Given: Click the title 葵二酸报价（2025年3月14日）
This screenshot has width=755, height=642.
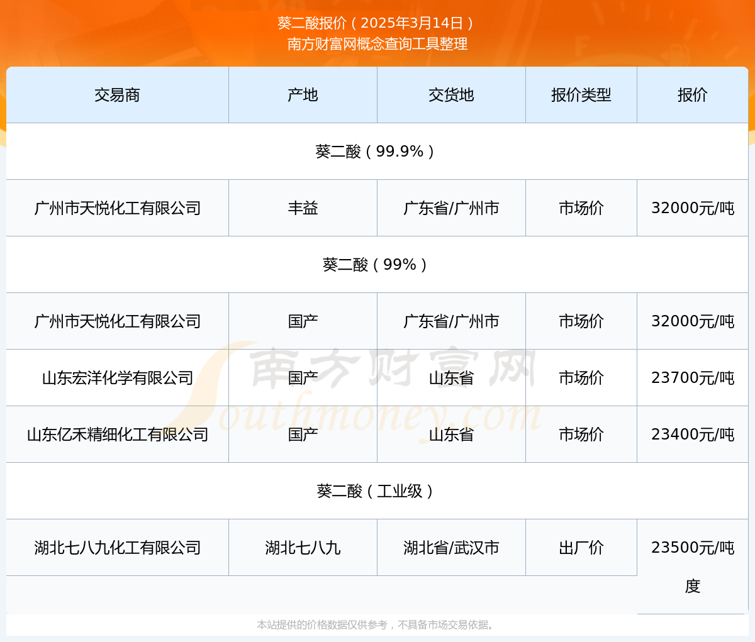Looking at the screenshot, I should pyautogui.click(x=377, y=23).
